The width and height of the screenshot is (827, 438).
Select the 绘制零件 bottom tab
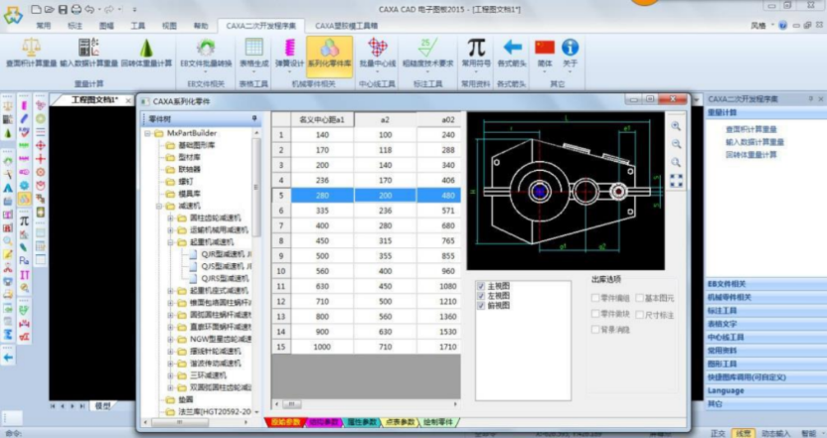click(438, 422)
